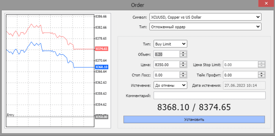The image size is (275, 136).
Task: Decrease the Стоп Лосс value with the down arrow
Action: coord(183,76)
